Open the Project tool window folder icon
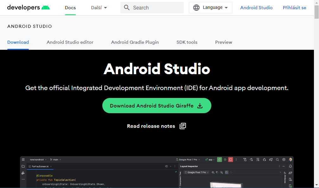Screen dimensions: 319x188 (23, 166)
